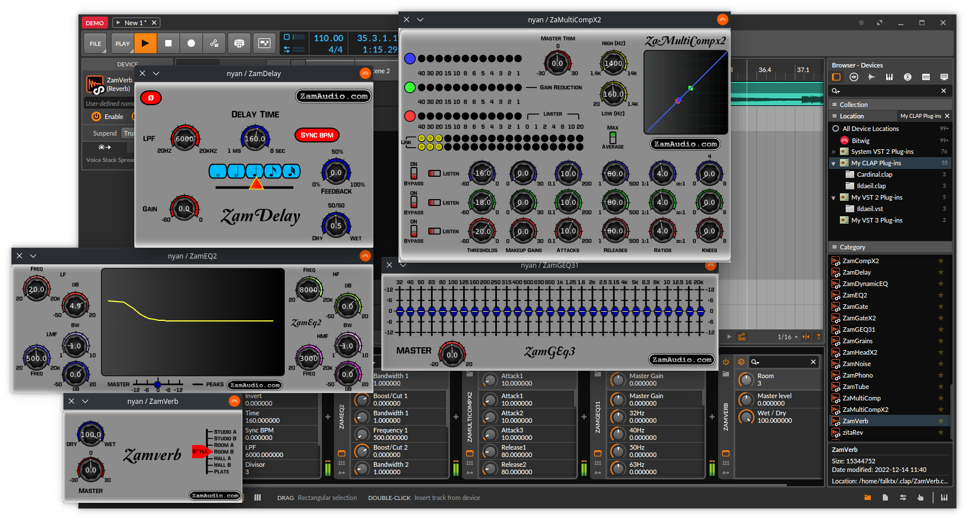Favorite zitaRev with its star
This screenshot has height=520, width=968.
[x=941, y=432]
